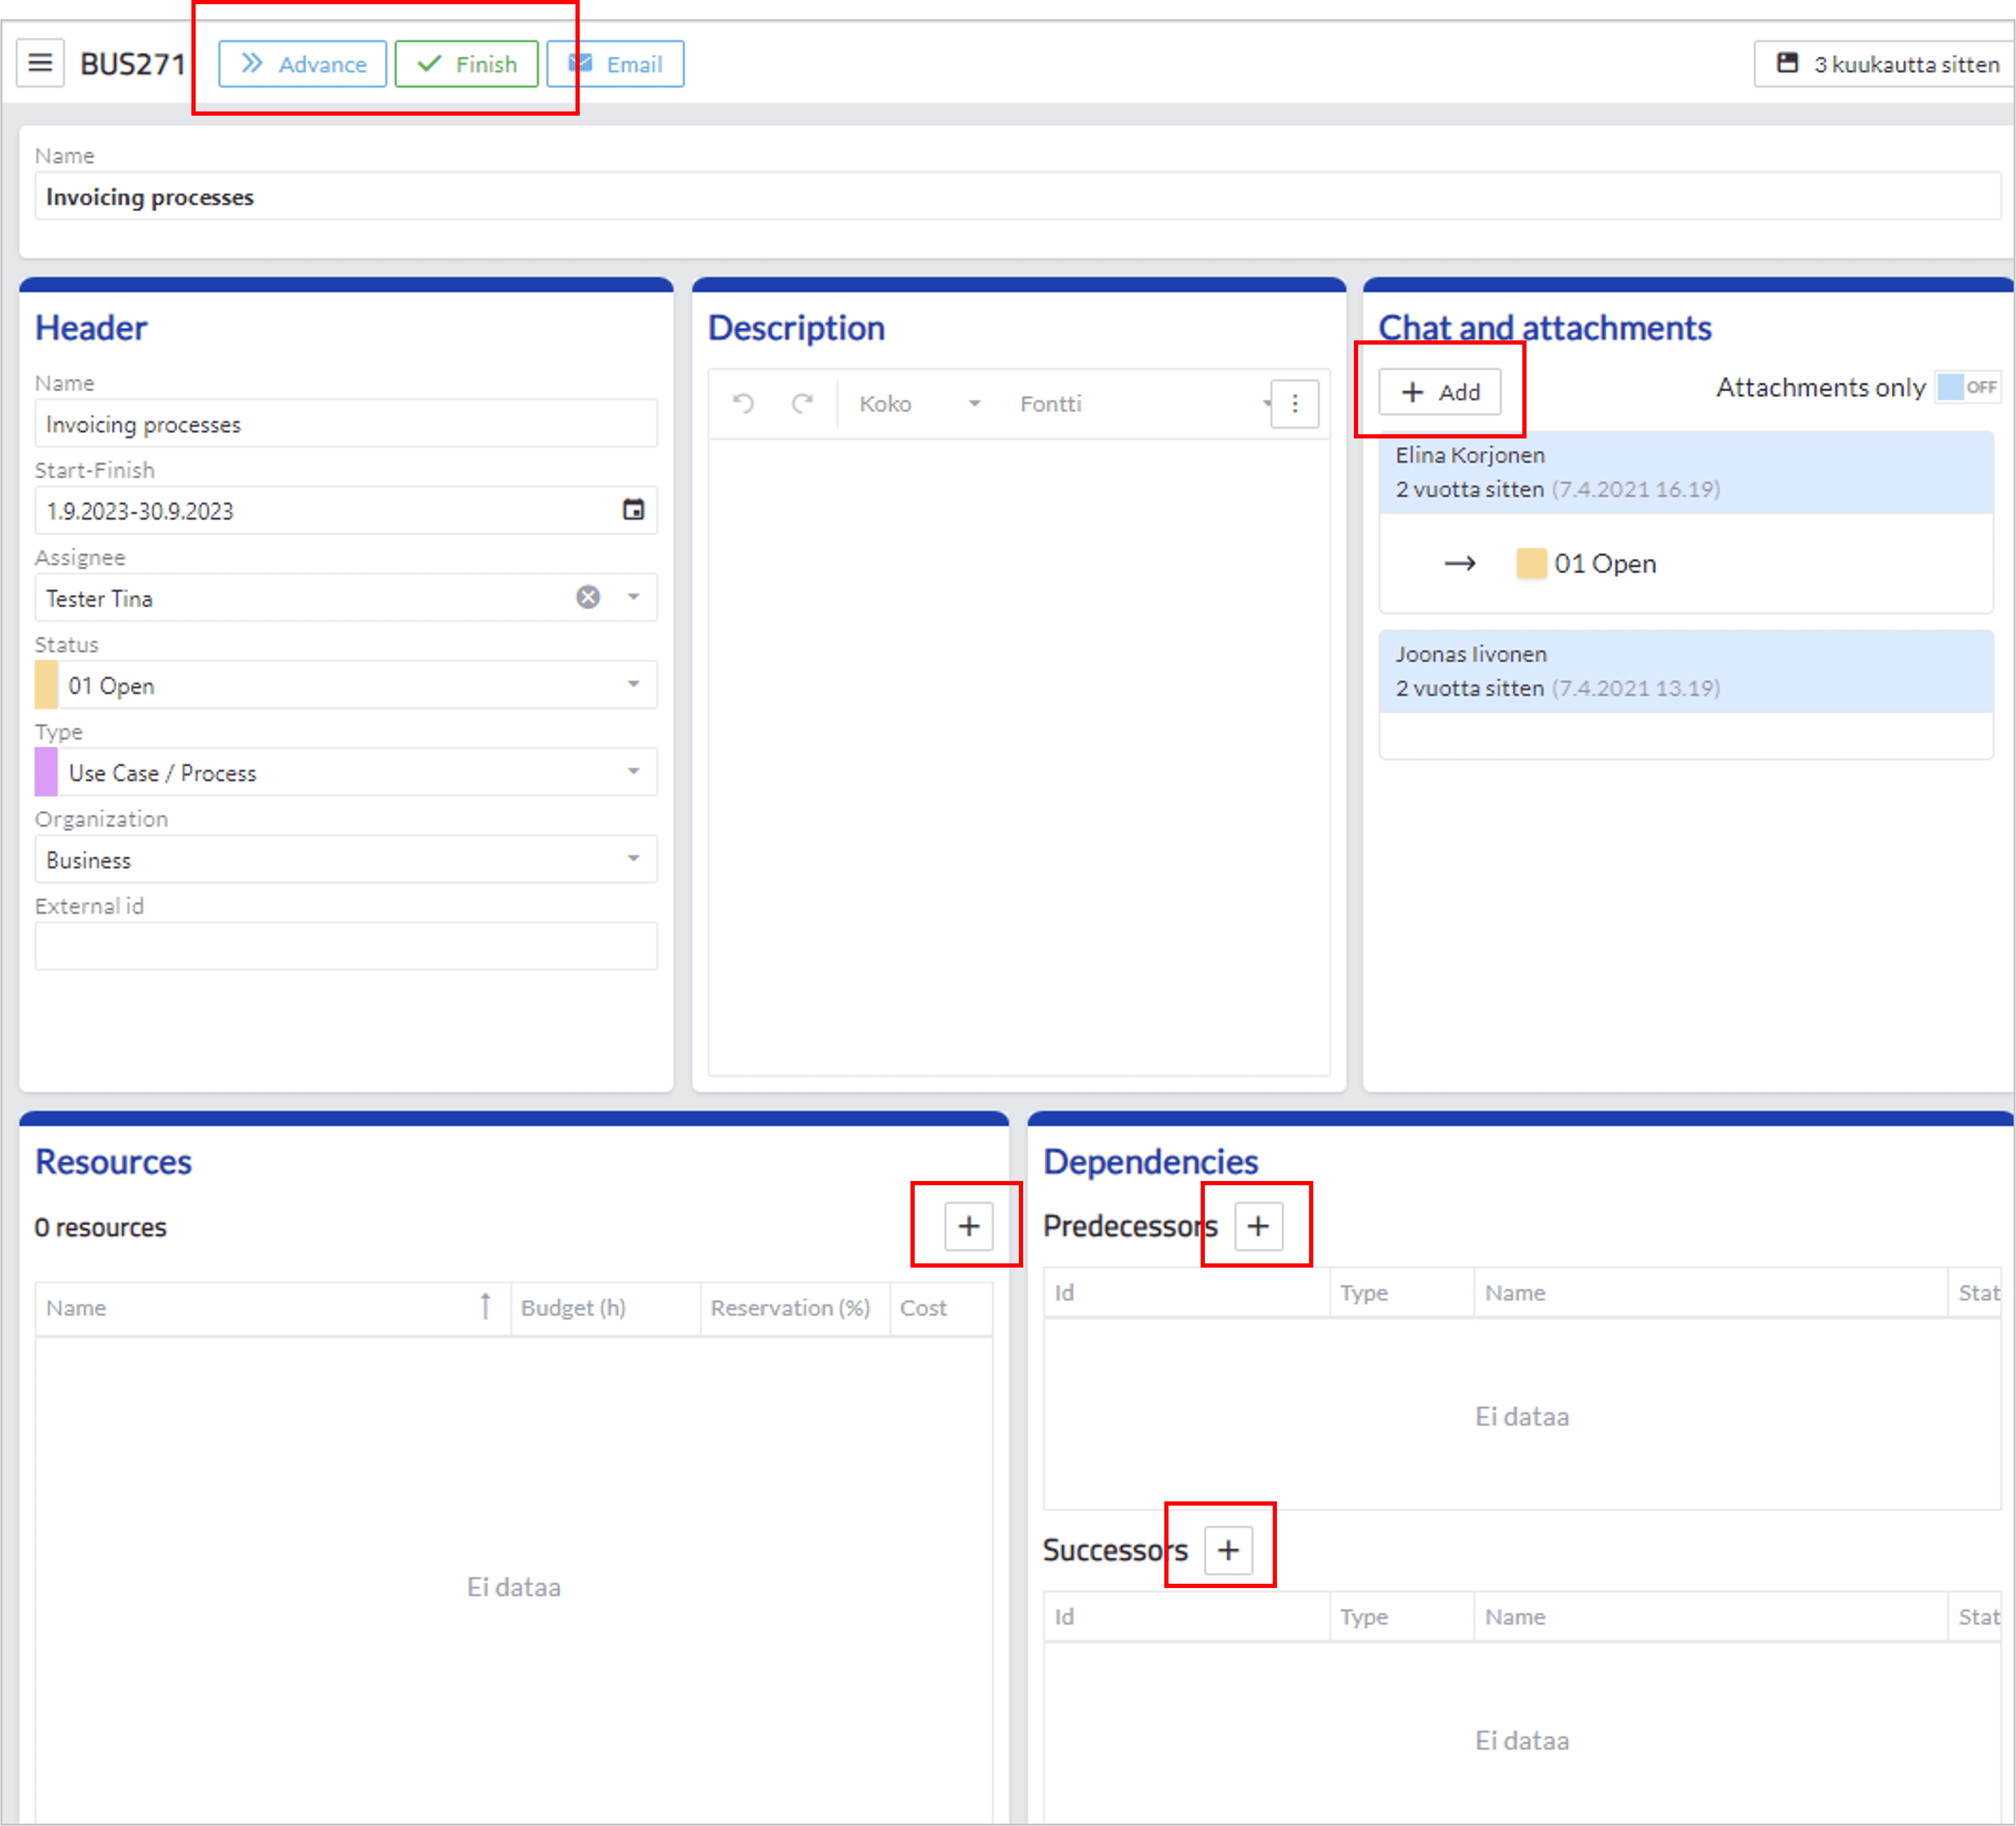Click the redo icon in Description toolbar

[802, 403]
